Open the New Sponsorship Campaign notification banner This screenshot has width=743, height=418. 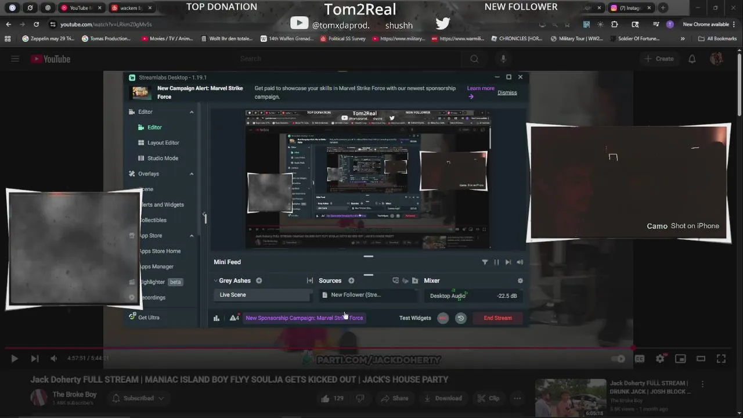coord(304,318)
